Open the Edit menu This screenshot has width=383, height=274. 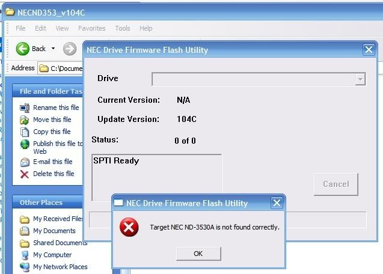40,28
